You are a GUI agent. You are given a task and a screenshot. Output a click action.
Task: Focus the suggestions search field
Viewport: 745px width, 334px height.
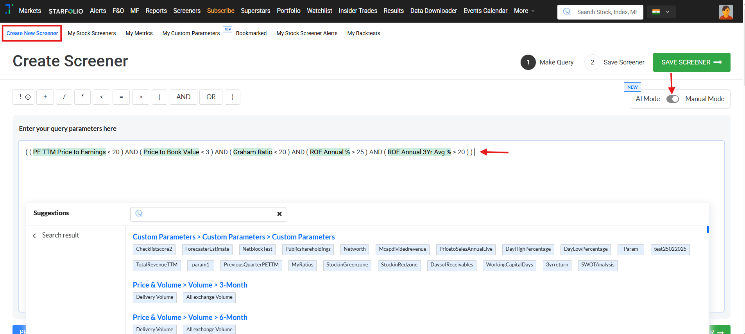[x=208, y=214]
